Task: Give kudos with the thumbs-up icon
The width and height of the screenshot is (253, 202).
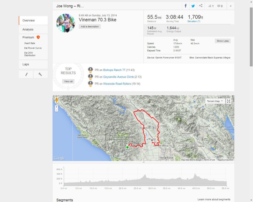Action: [x=211, y=6]
